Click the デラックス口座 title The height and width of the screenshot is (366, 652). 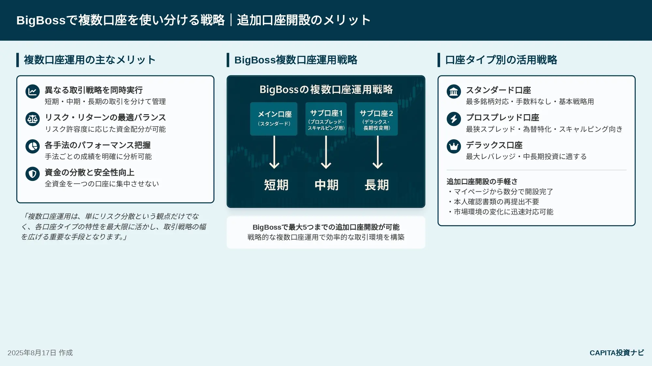494,145
